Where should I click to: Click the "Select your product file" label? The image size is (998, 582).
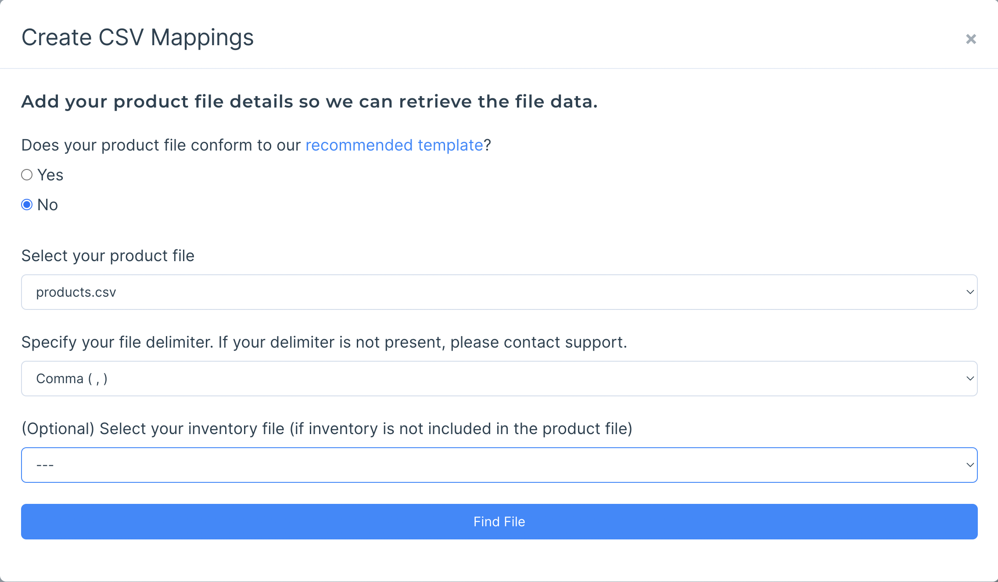(x=108, y=256)
